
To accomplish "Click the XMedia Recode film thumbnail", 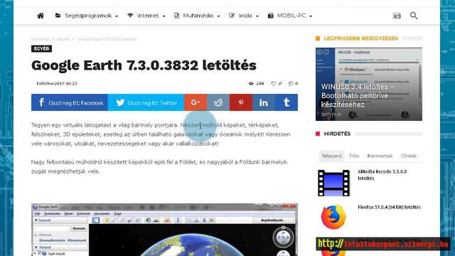I will pos(333,183).
